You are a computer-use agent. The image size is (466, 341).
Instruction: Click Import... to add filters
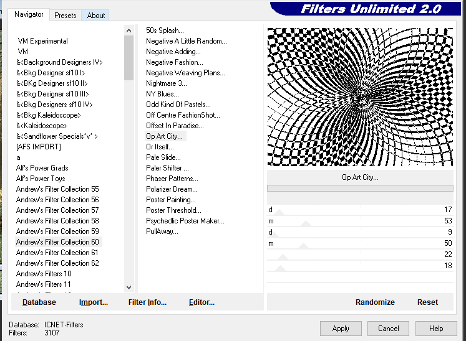[94, 302]
